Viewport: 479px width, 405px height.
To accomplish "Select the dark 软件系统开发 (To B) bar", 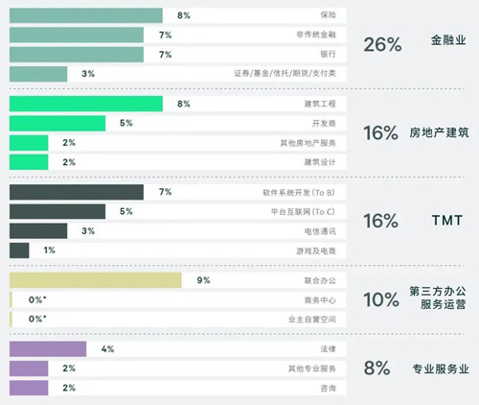I will point(77,192).
